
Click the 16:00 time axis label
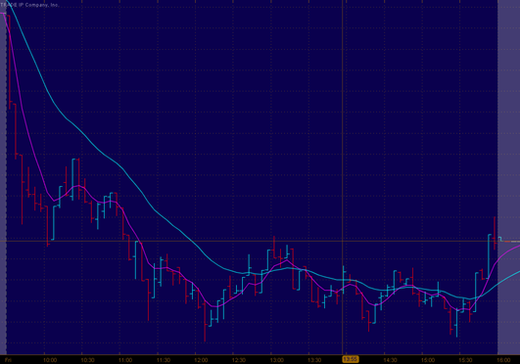point(503,360)
